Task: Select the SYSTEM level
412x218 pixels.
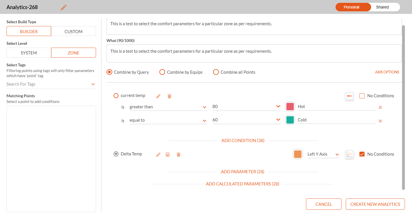Action: tap(29, 53)
